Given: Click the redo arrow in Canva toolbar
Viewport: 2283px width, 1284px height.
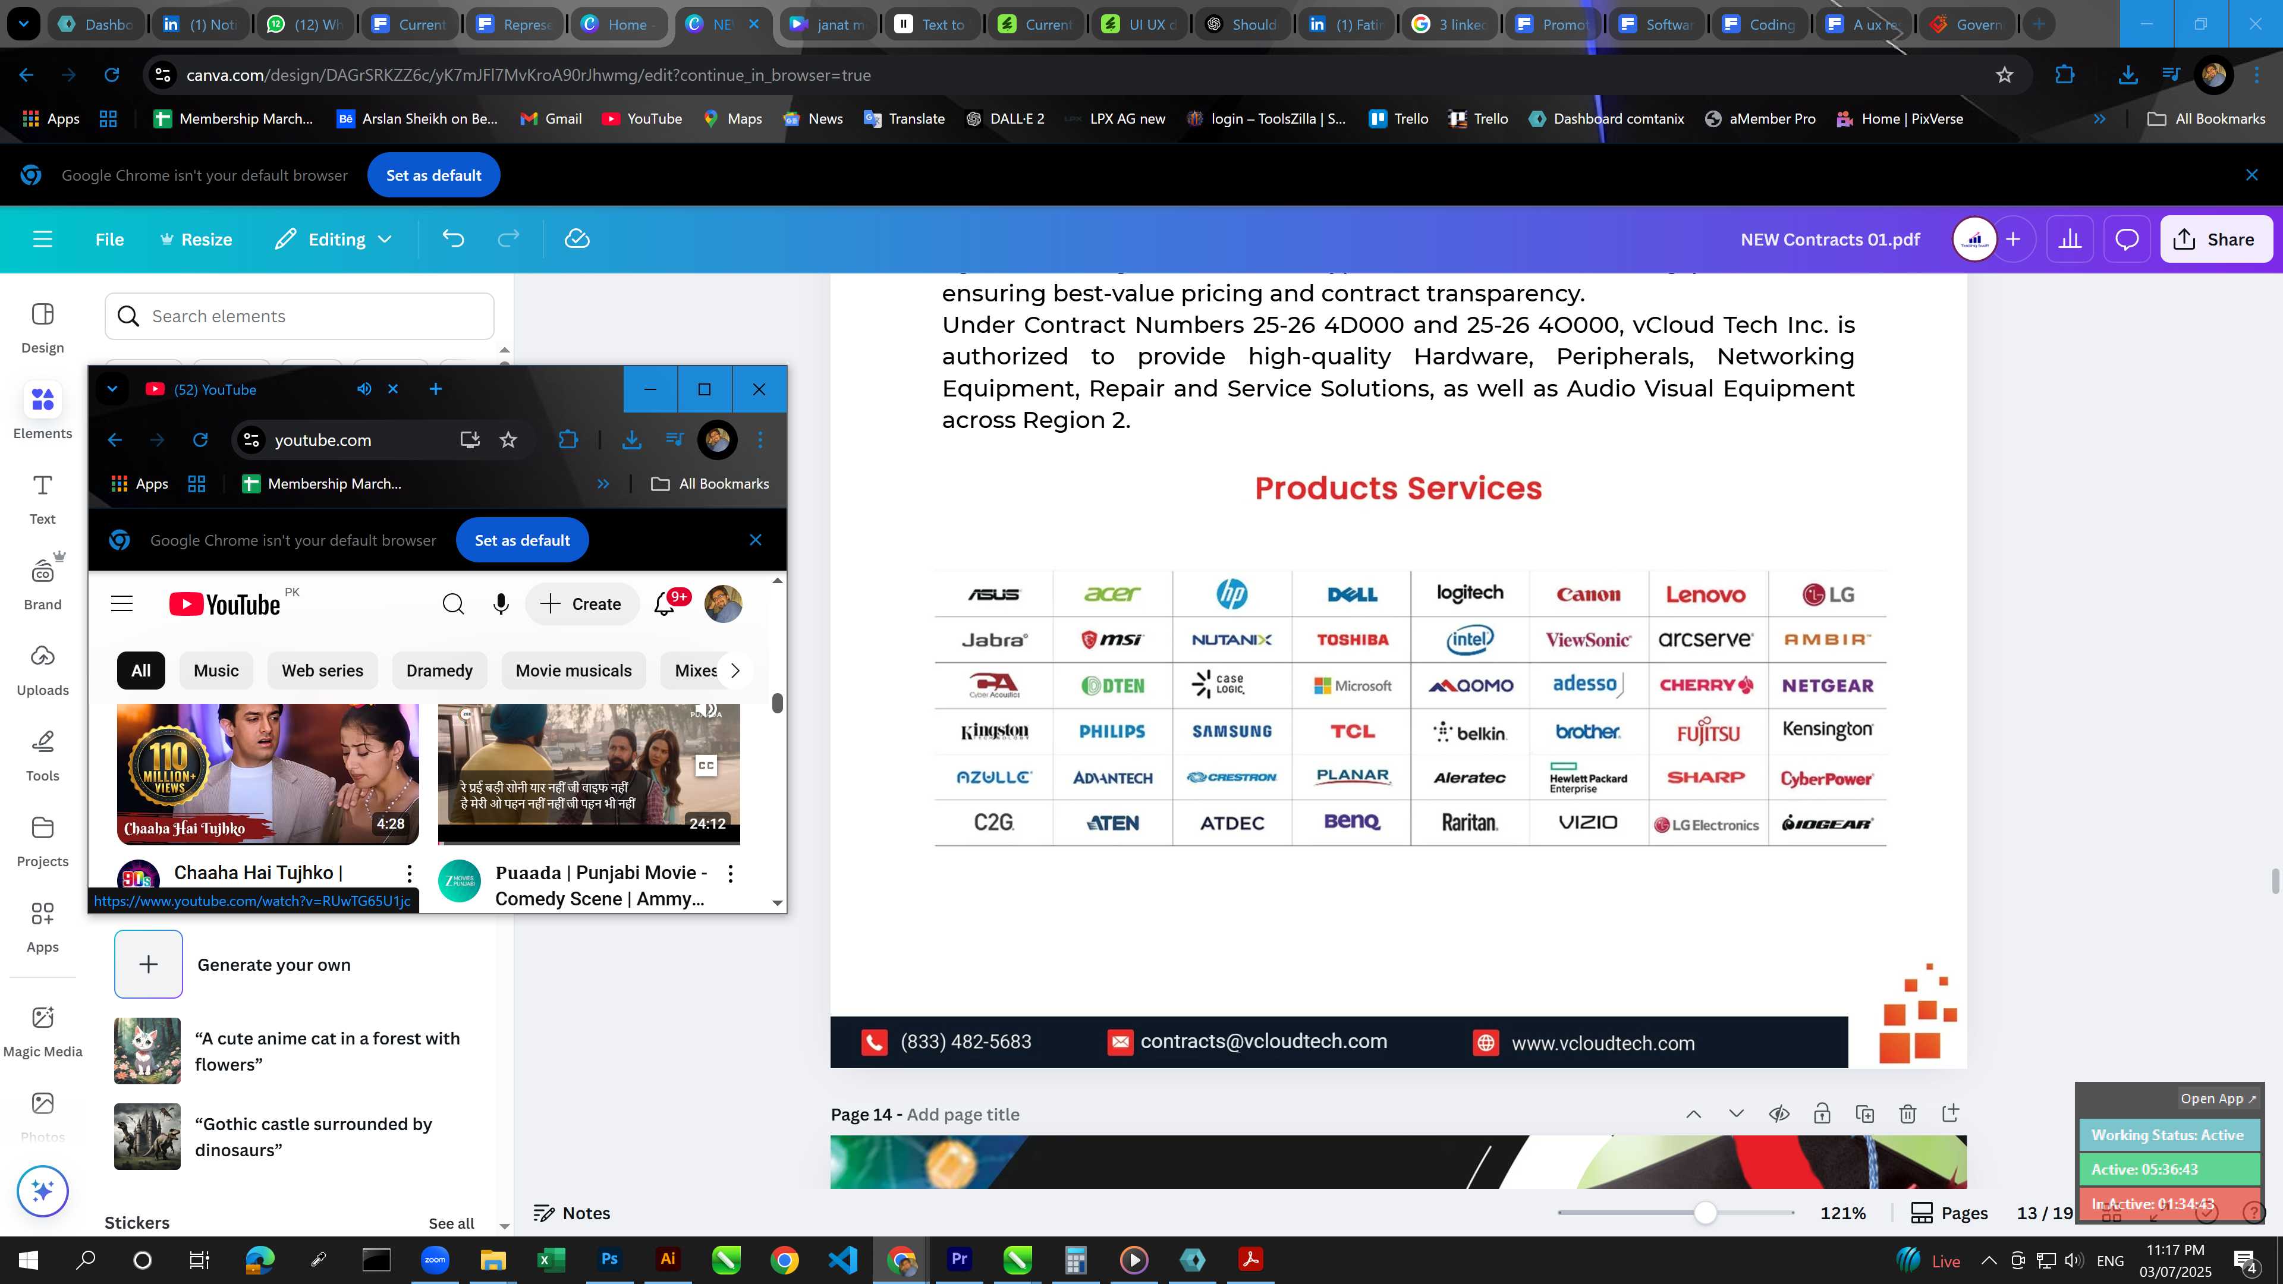Looking at the screenshot, I should pos(509,239).
